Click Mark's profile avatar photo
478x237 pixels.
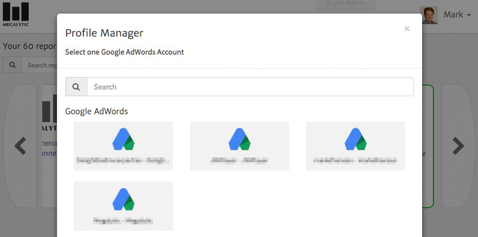tap(430, 15)
